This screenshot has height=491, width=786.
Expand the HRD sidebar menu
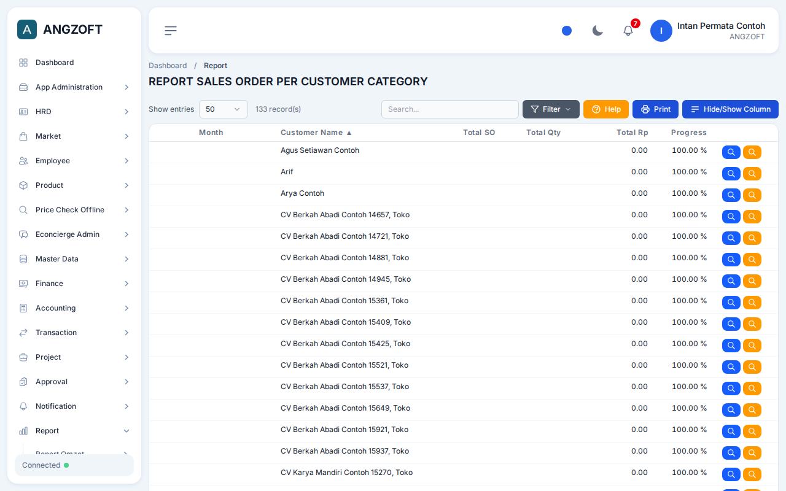(x=74, y=112)
